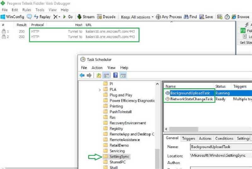The height and width of the screenshot is (169, 252).
Task: Toggle Stream mode in Fiddler
Action: point(86,17)
